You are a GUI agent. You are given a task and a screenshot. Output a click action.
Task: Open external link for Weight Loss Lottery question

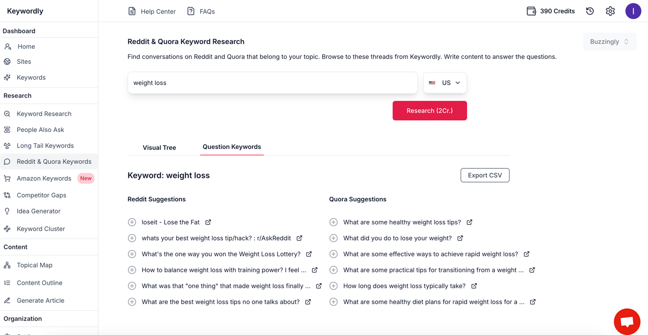click(x=309, y=254)
